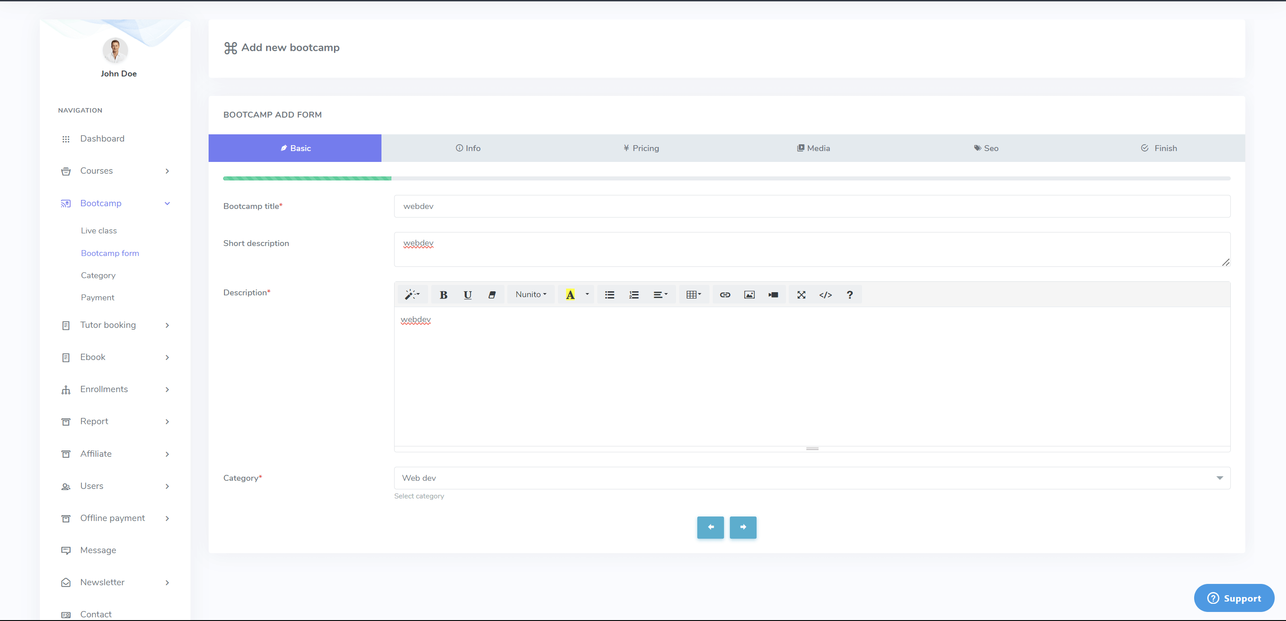Switch to code view icon
The image size is (1286, 621).
[x=825, y=294]
